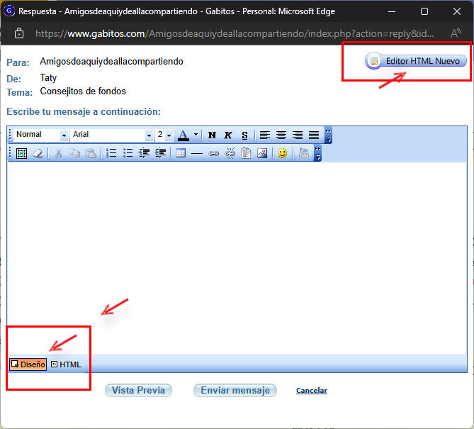Insert a smiley emoticon
The image size is (474, 429).
point(282,153)
